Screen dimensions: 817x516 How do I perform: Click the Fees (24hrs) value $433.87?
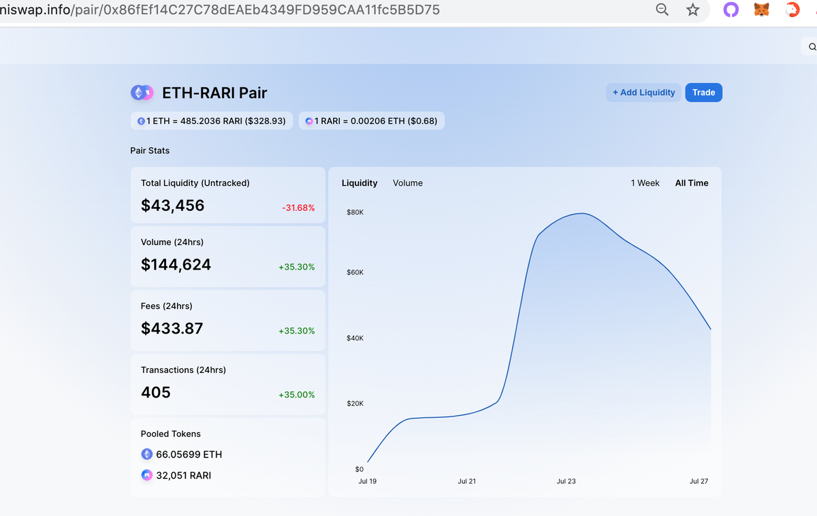[172, 328]
